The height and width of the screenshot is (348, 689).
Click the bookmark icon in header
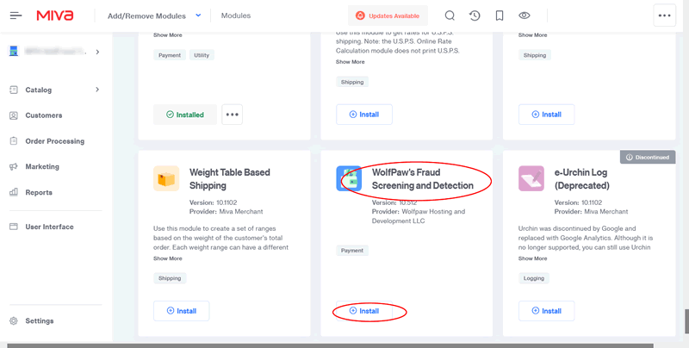tap(500, 16)
